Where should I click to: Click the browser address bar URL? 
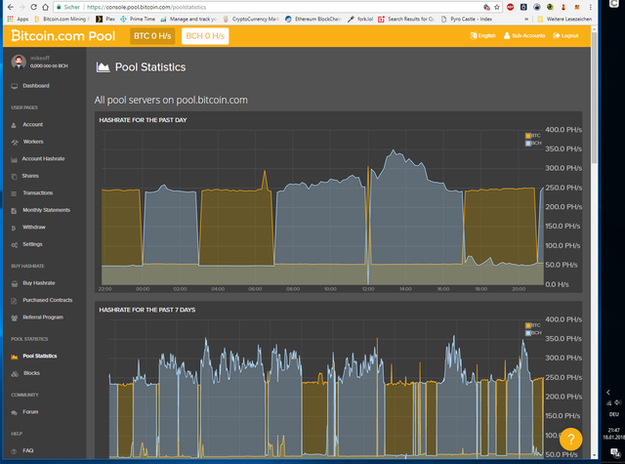[146, 7]
